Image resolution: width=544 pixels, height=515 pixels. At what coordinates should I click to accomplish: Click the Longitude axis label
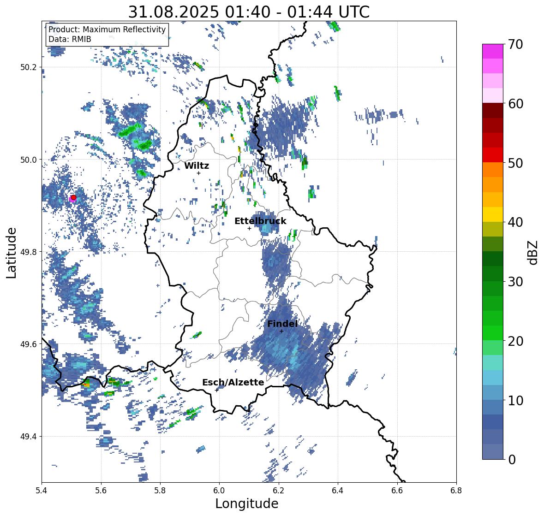click(247, 503)
